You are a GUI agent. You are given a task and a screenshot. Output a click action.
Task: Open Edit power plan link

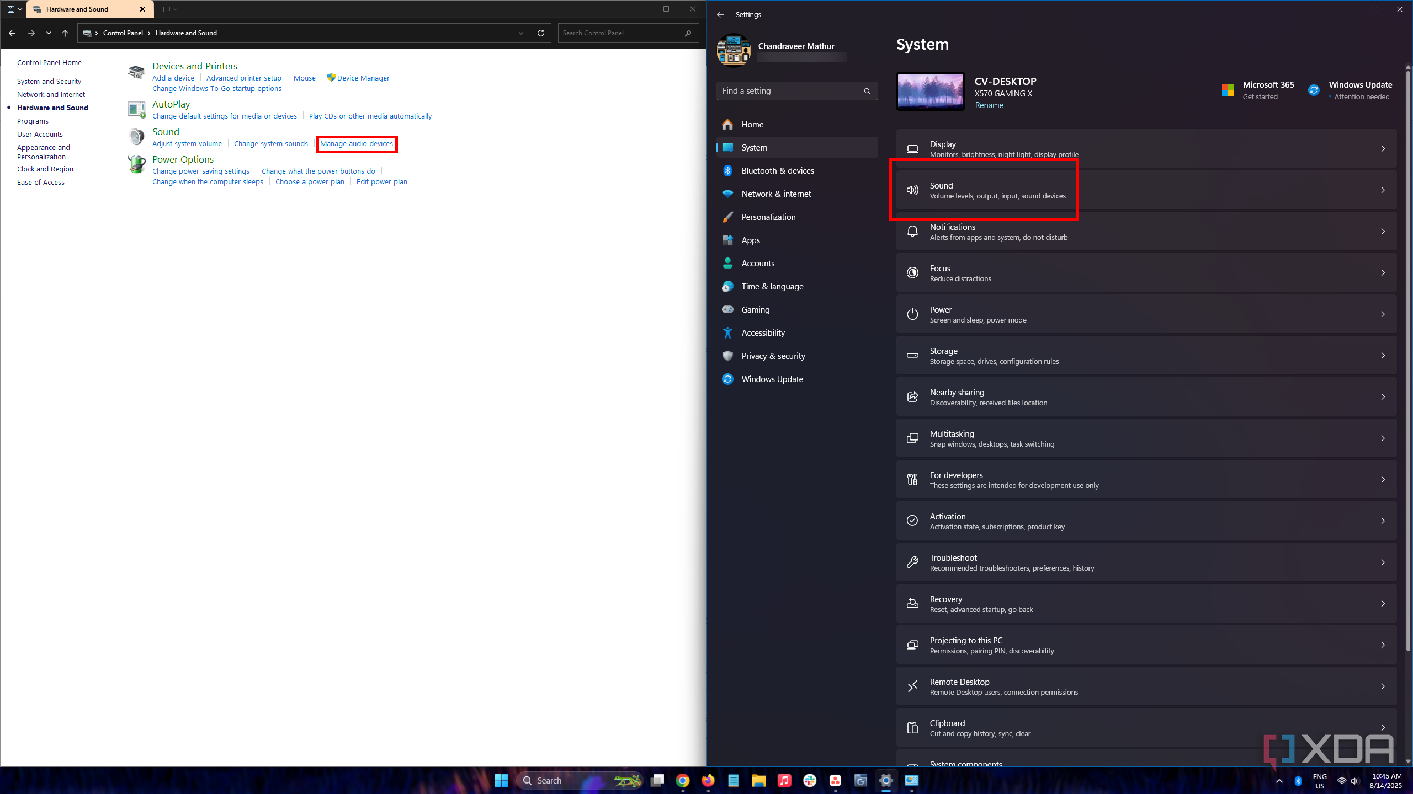pyautogui.click(x=382, y=182)
